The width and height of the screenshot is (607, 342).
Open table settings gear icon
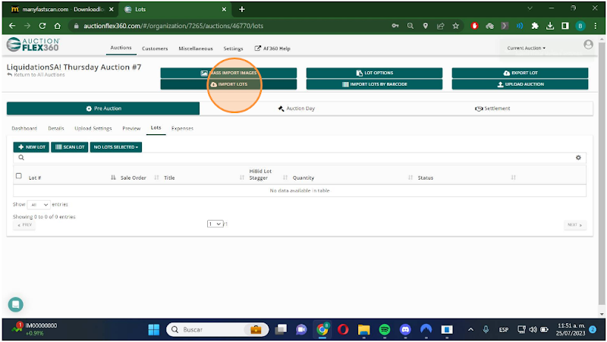[x=578, y=158]
